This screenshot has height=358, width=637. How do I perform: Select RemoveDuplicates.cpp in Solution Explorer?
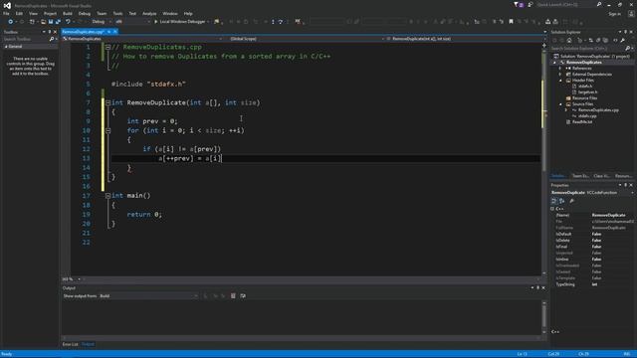598,110
